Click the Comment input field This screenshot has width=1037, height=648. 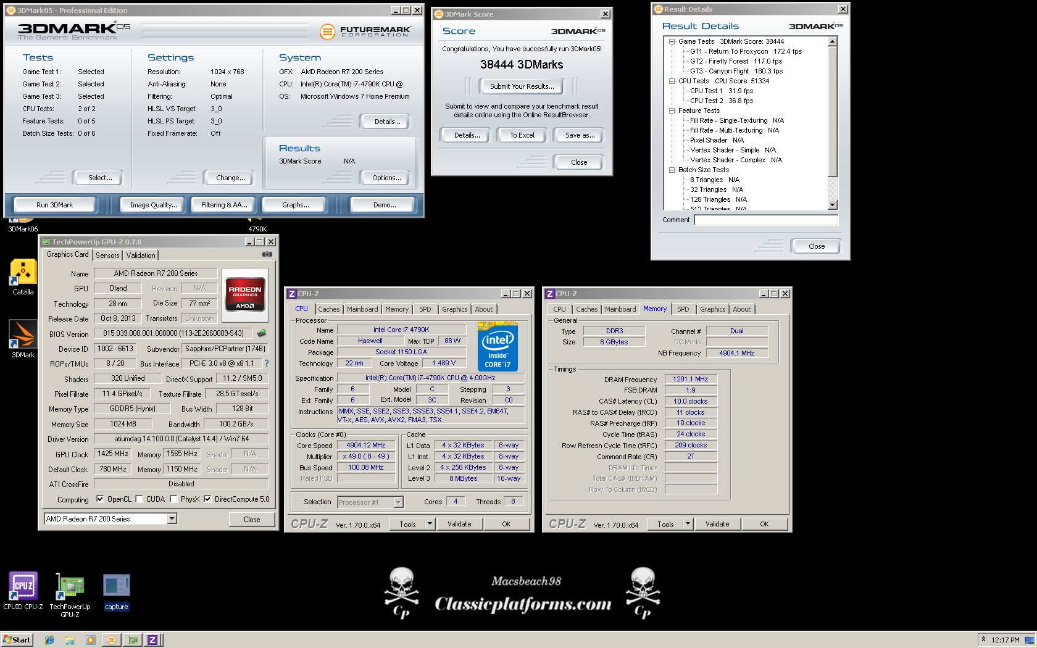pos(766,220)
